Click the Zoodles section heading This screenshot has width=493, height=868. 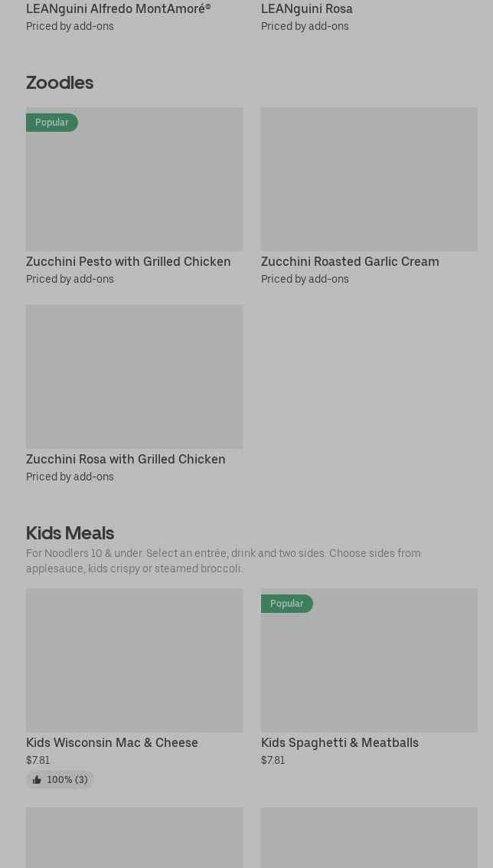click(x=60, y=83)
